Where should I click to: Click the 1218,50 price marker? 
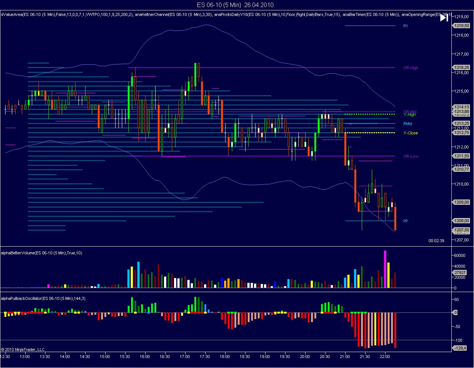462,26
